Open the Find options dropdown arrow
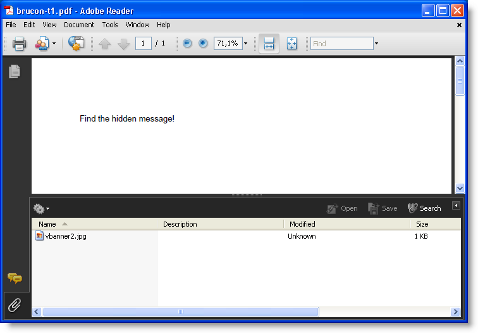Screen dimensions: 478x333 (x=377, y=44)
